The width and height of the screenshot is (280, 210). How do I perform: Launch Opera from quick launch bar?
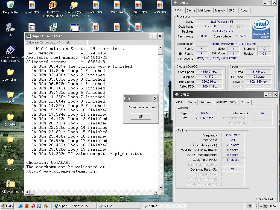[33, 206]
